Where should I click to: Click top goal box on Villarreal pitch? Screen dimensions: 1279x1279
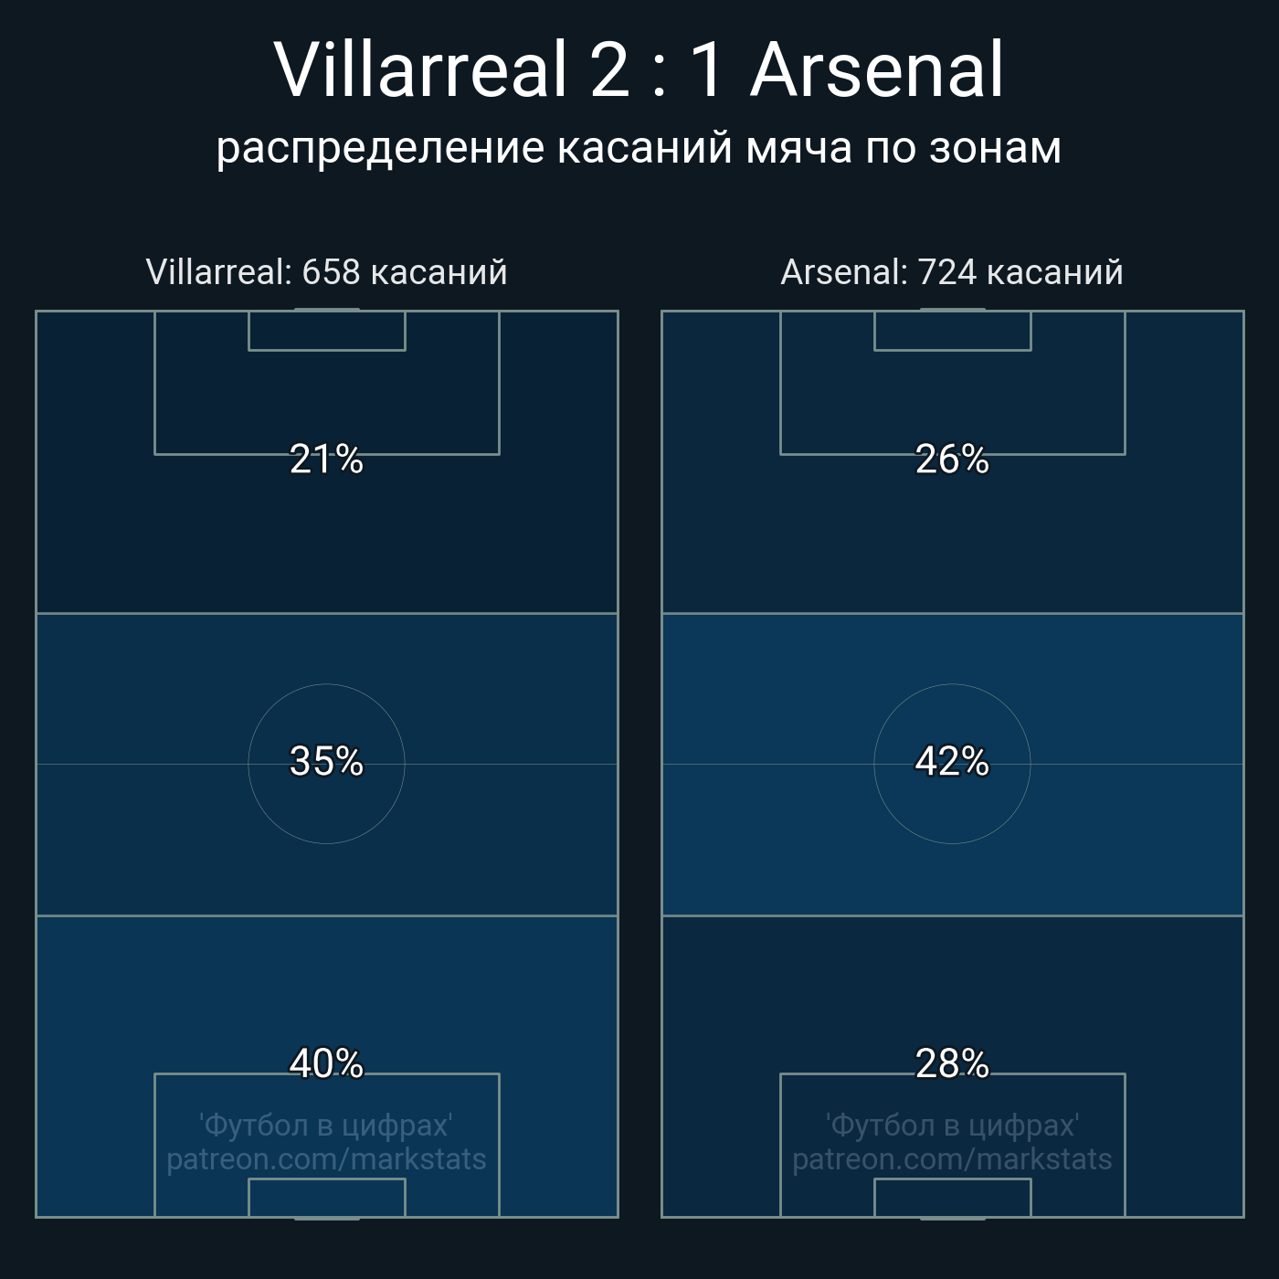click(327, 331)
